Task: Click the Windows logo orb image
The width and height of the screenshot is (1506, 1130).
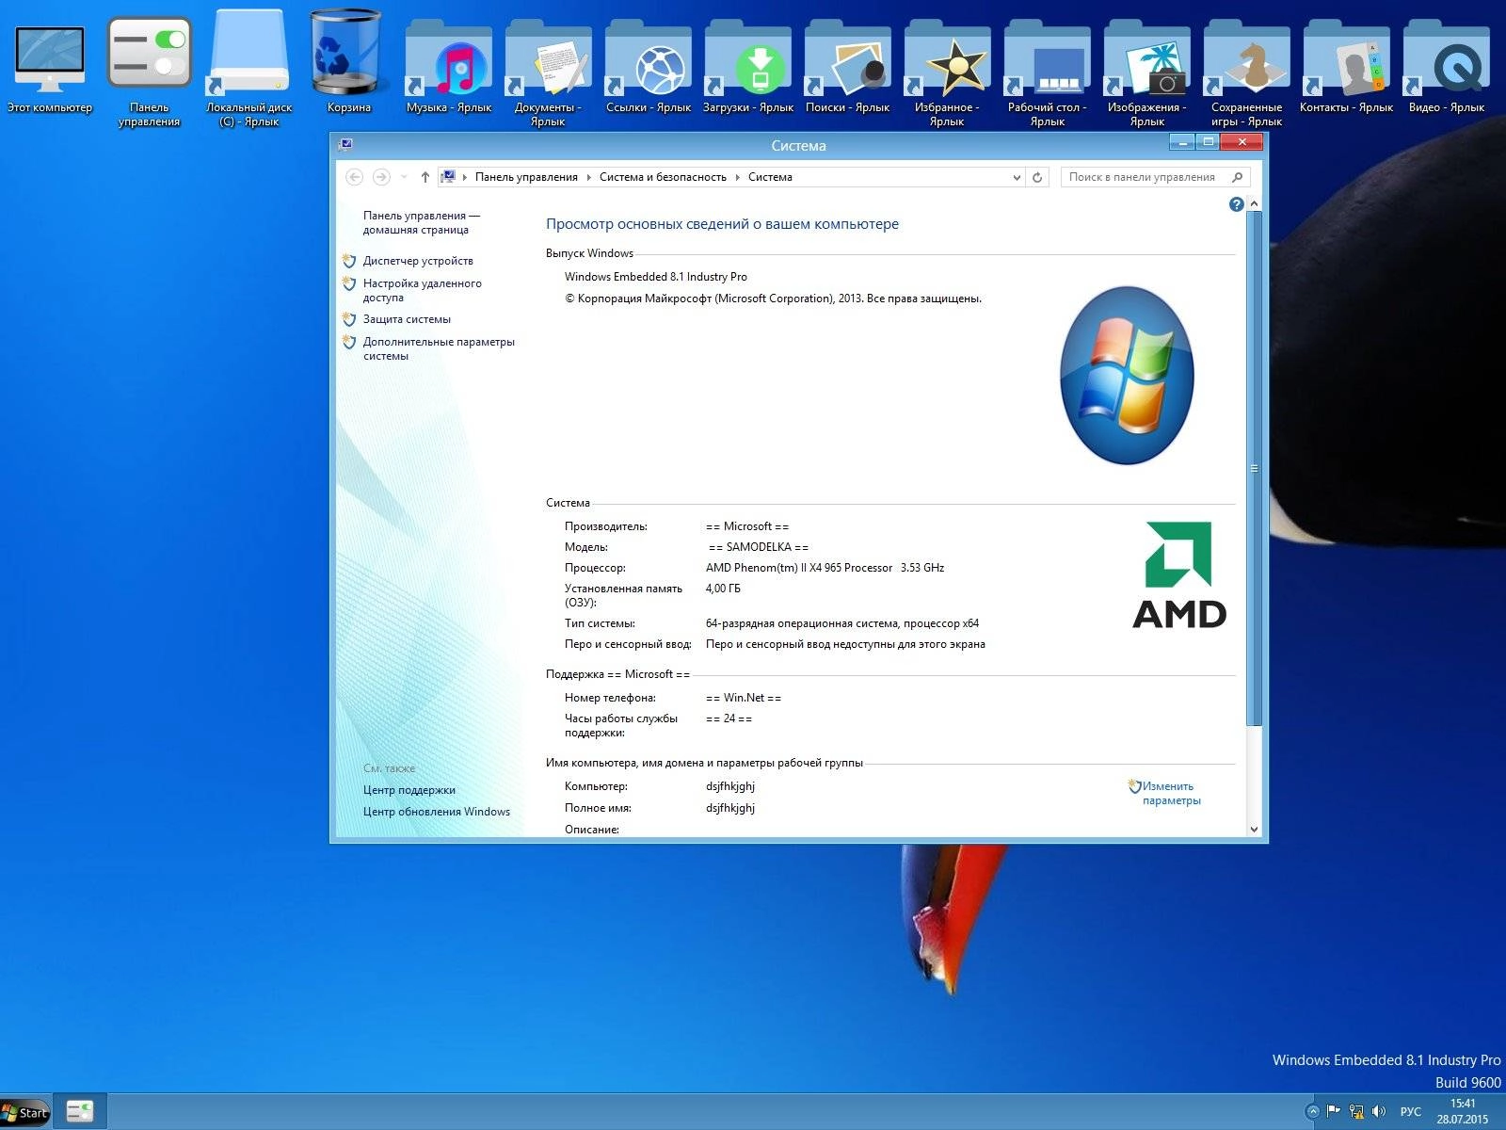Action: click(x=1127, y=375)
